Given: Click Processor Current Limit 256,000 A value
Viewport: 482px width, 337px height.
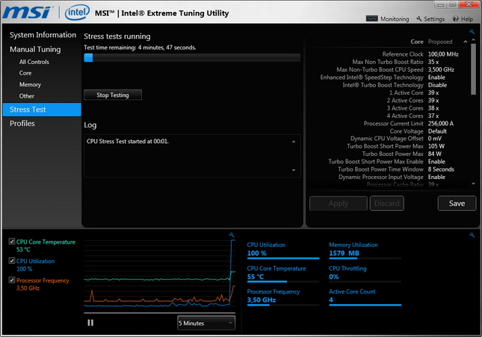Looking at the screenshot, I should pos(440,124).
